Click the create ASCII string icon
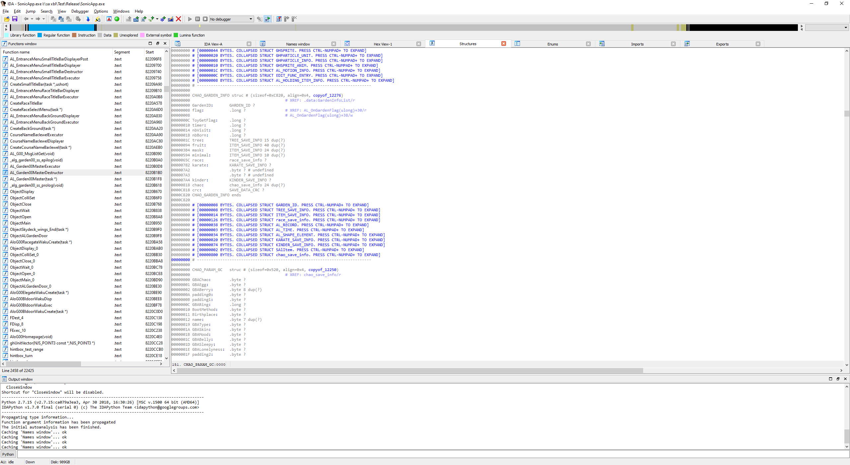850x465 pixels. point(144,19)
